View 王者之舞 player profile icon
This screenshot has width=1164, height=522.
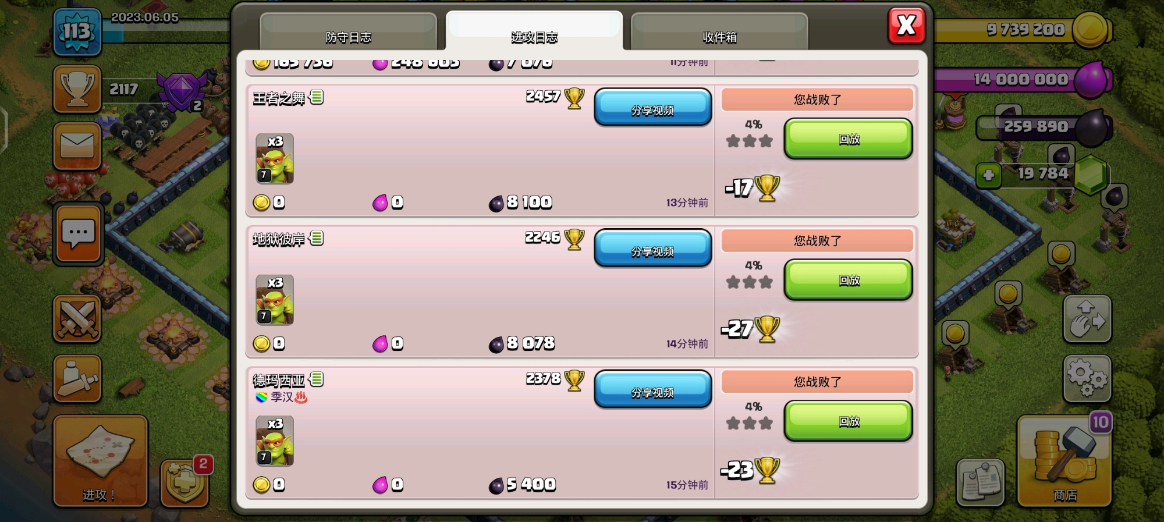tap(317, 97)
